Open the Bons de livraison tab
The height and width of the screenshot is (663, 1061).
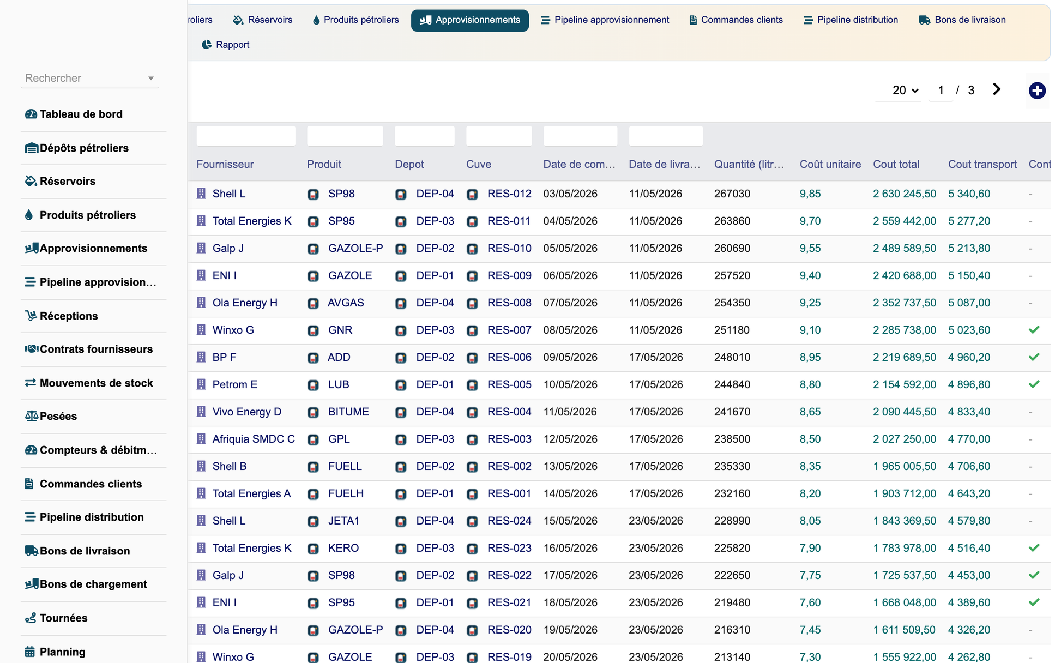click(962, 20)
